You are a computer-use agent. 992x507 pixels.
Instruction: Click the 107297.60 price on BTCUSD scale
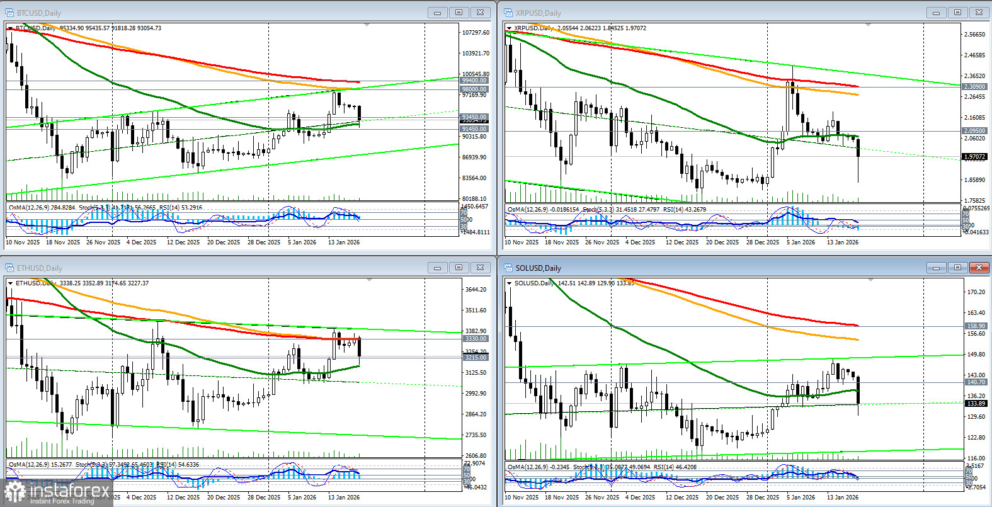pos(476,33)
